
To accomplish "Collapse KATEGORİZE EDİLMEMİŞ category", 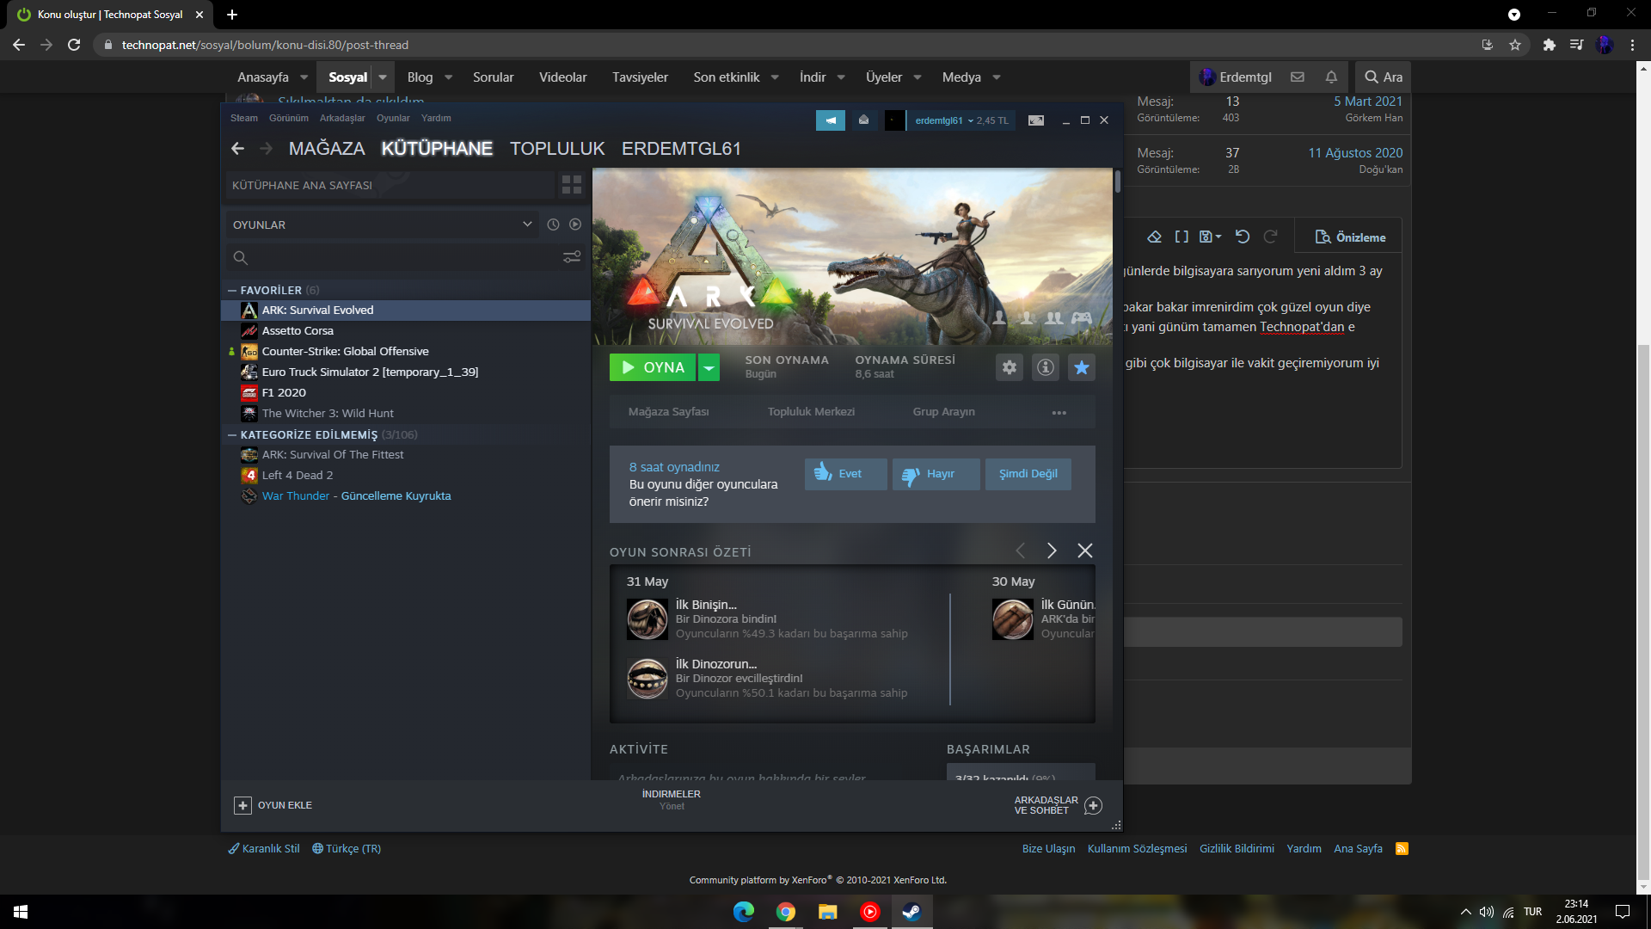I will coord(232,435).
